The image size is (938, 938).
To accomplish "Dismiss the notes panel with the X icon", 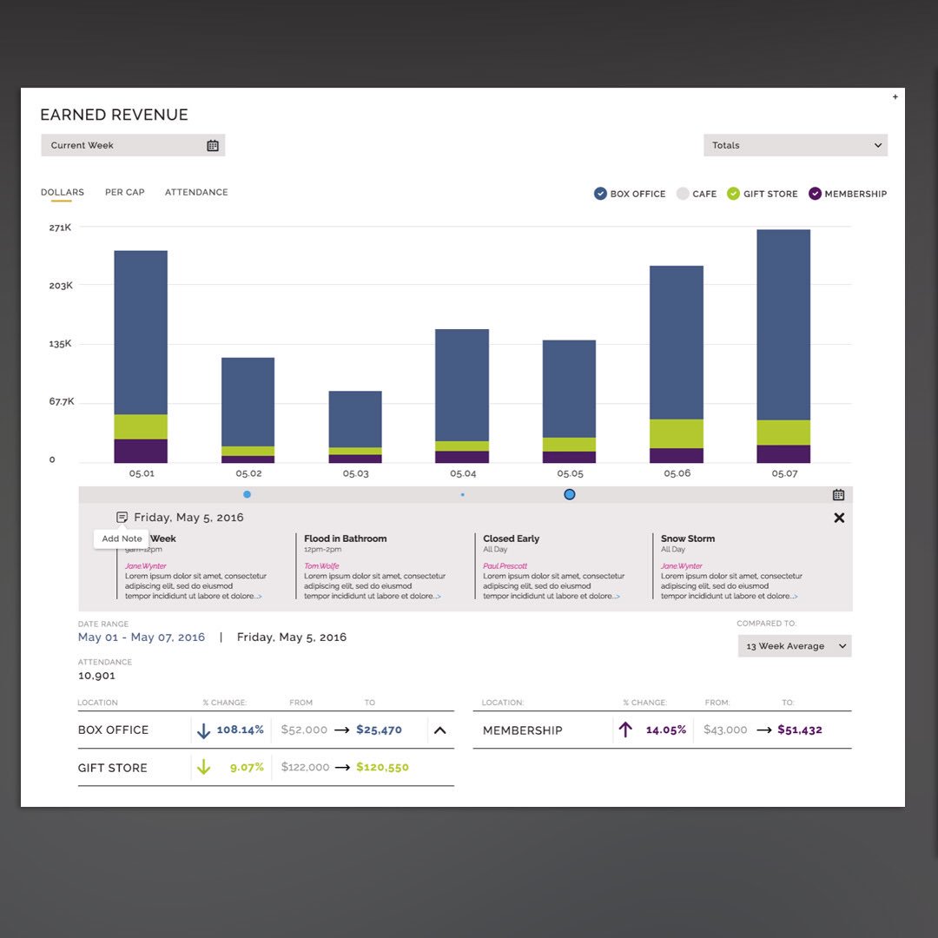I will coord(839,517).
